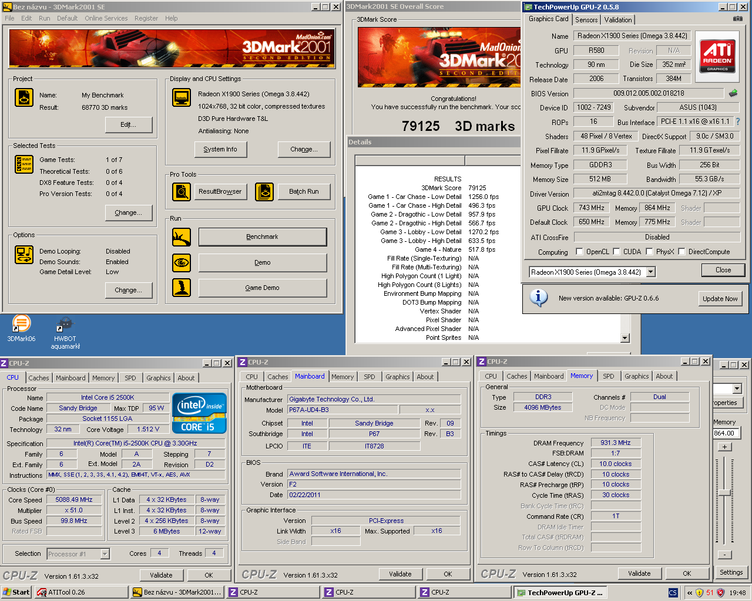Open the graphics card selection dropdown in GPU-Z
Viewport: 752px width, 601px height.
click(x=650, y=272)
